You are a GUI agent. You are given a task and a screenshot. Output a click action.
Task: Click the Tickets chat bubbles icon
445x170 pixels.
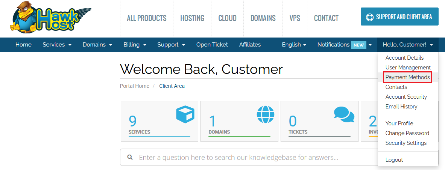pyautogui.click(x=344, y=114)
